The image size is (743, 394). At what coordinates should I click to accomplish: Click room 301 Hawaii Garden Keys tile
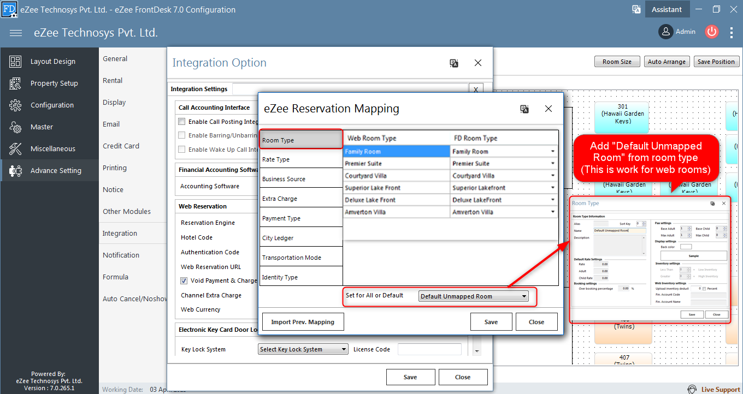tap(623, 117)
